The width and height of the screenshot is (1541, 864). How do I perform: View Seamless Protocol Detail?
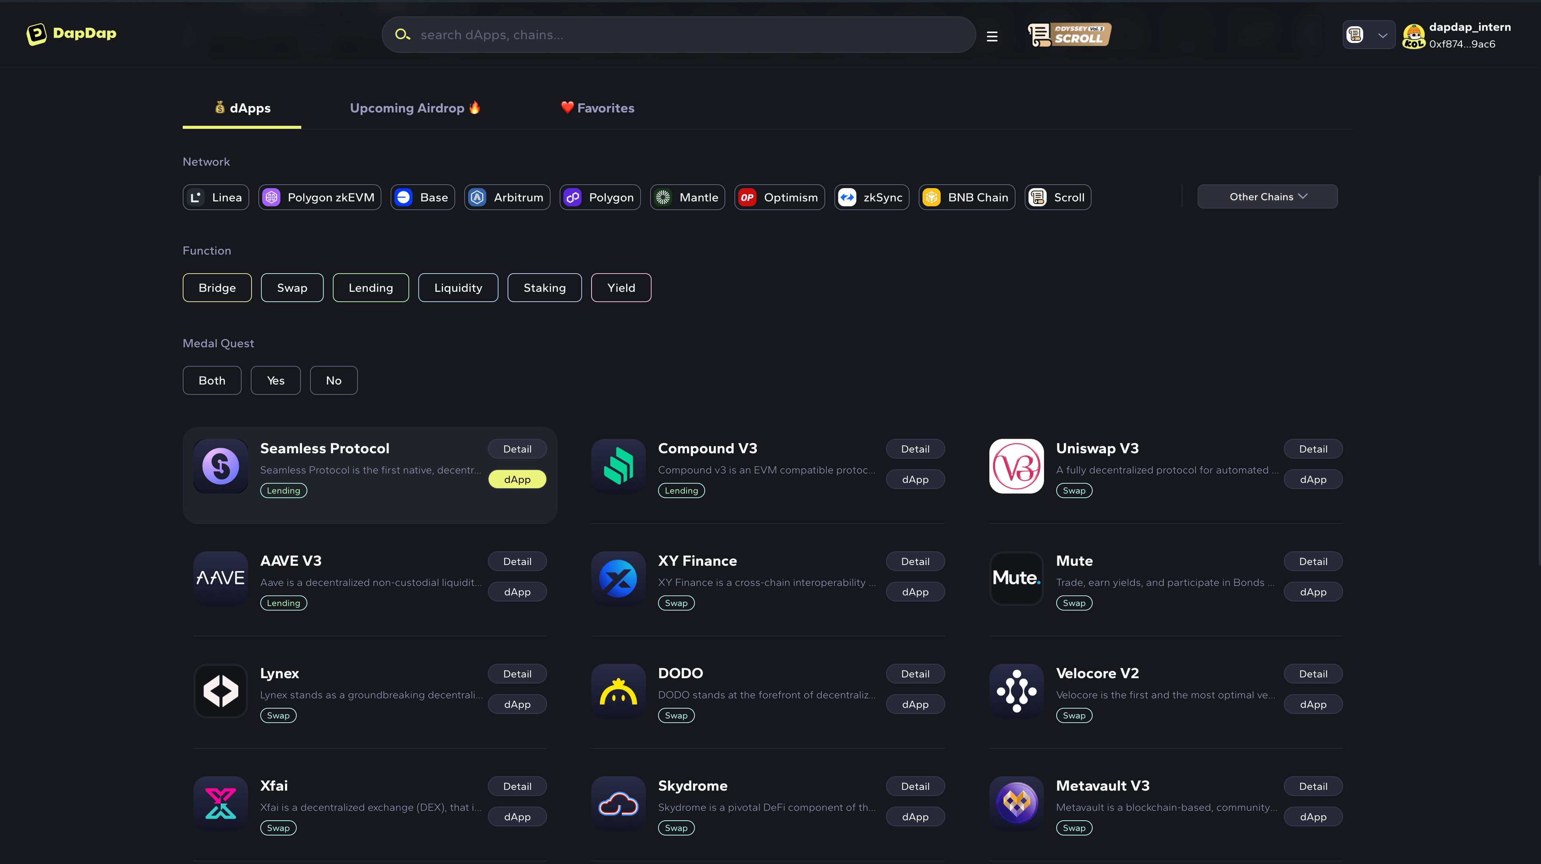tap(517, 449)
